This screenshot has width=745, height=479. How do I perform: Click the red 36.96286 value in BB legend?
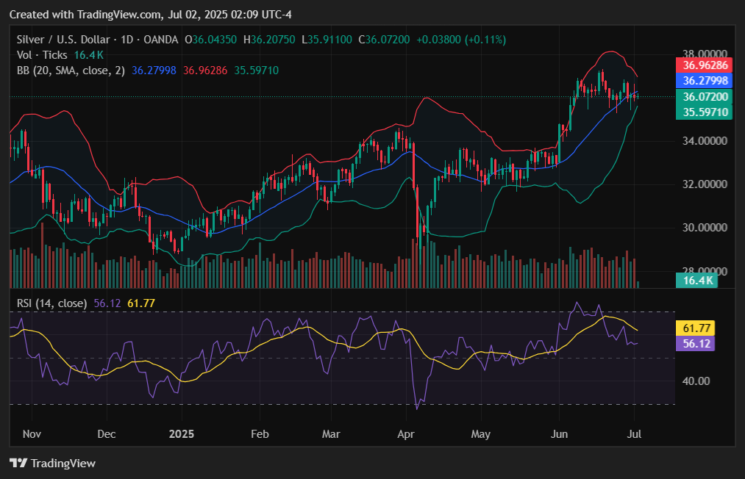click(205, 71)
